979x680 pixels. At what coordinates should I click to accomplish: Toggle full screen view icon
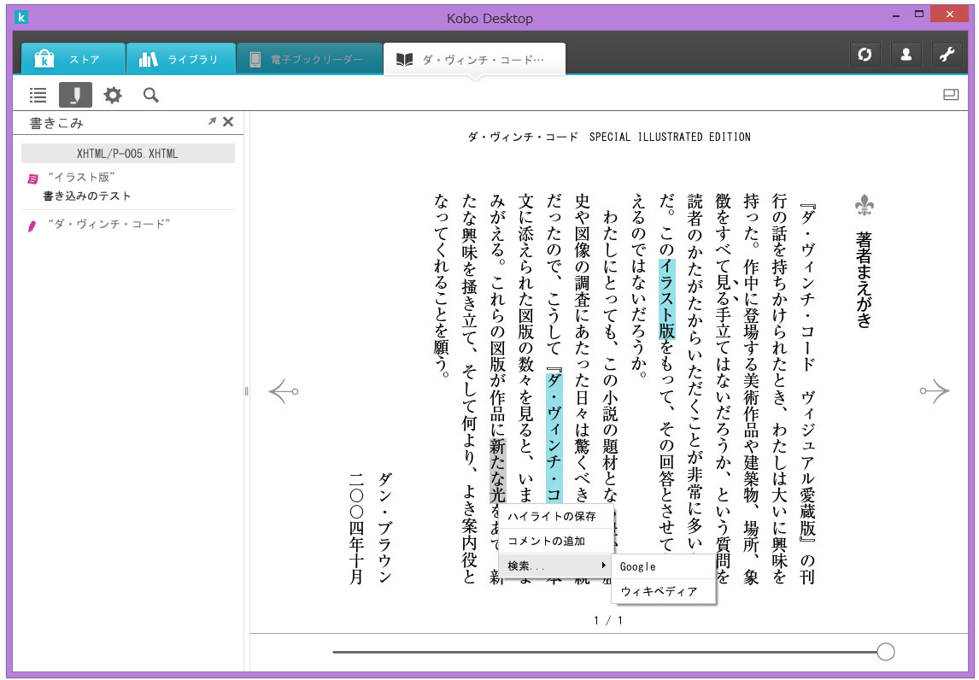[950, 95]
